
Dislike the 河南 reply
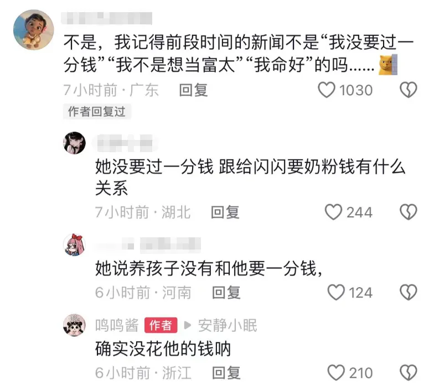409,293
